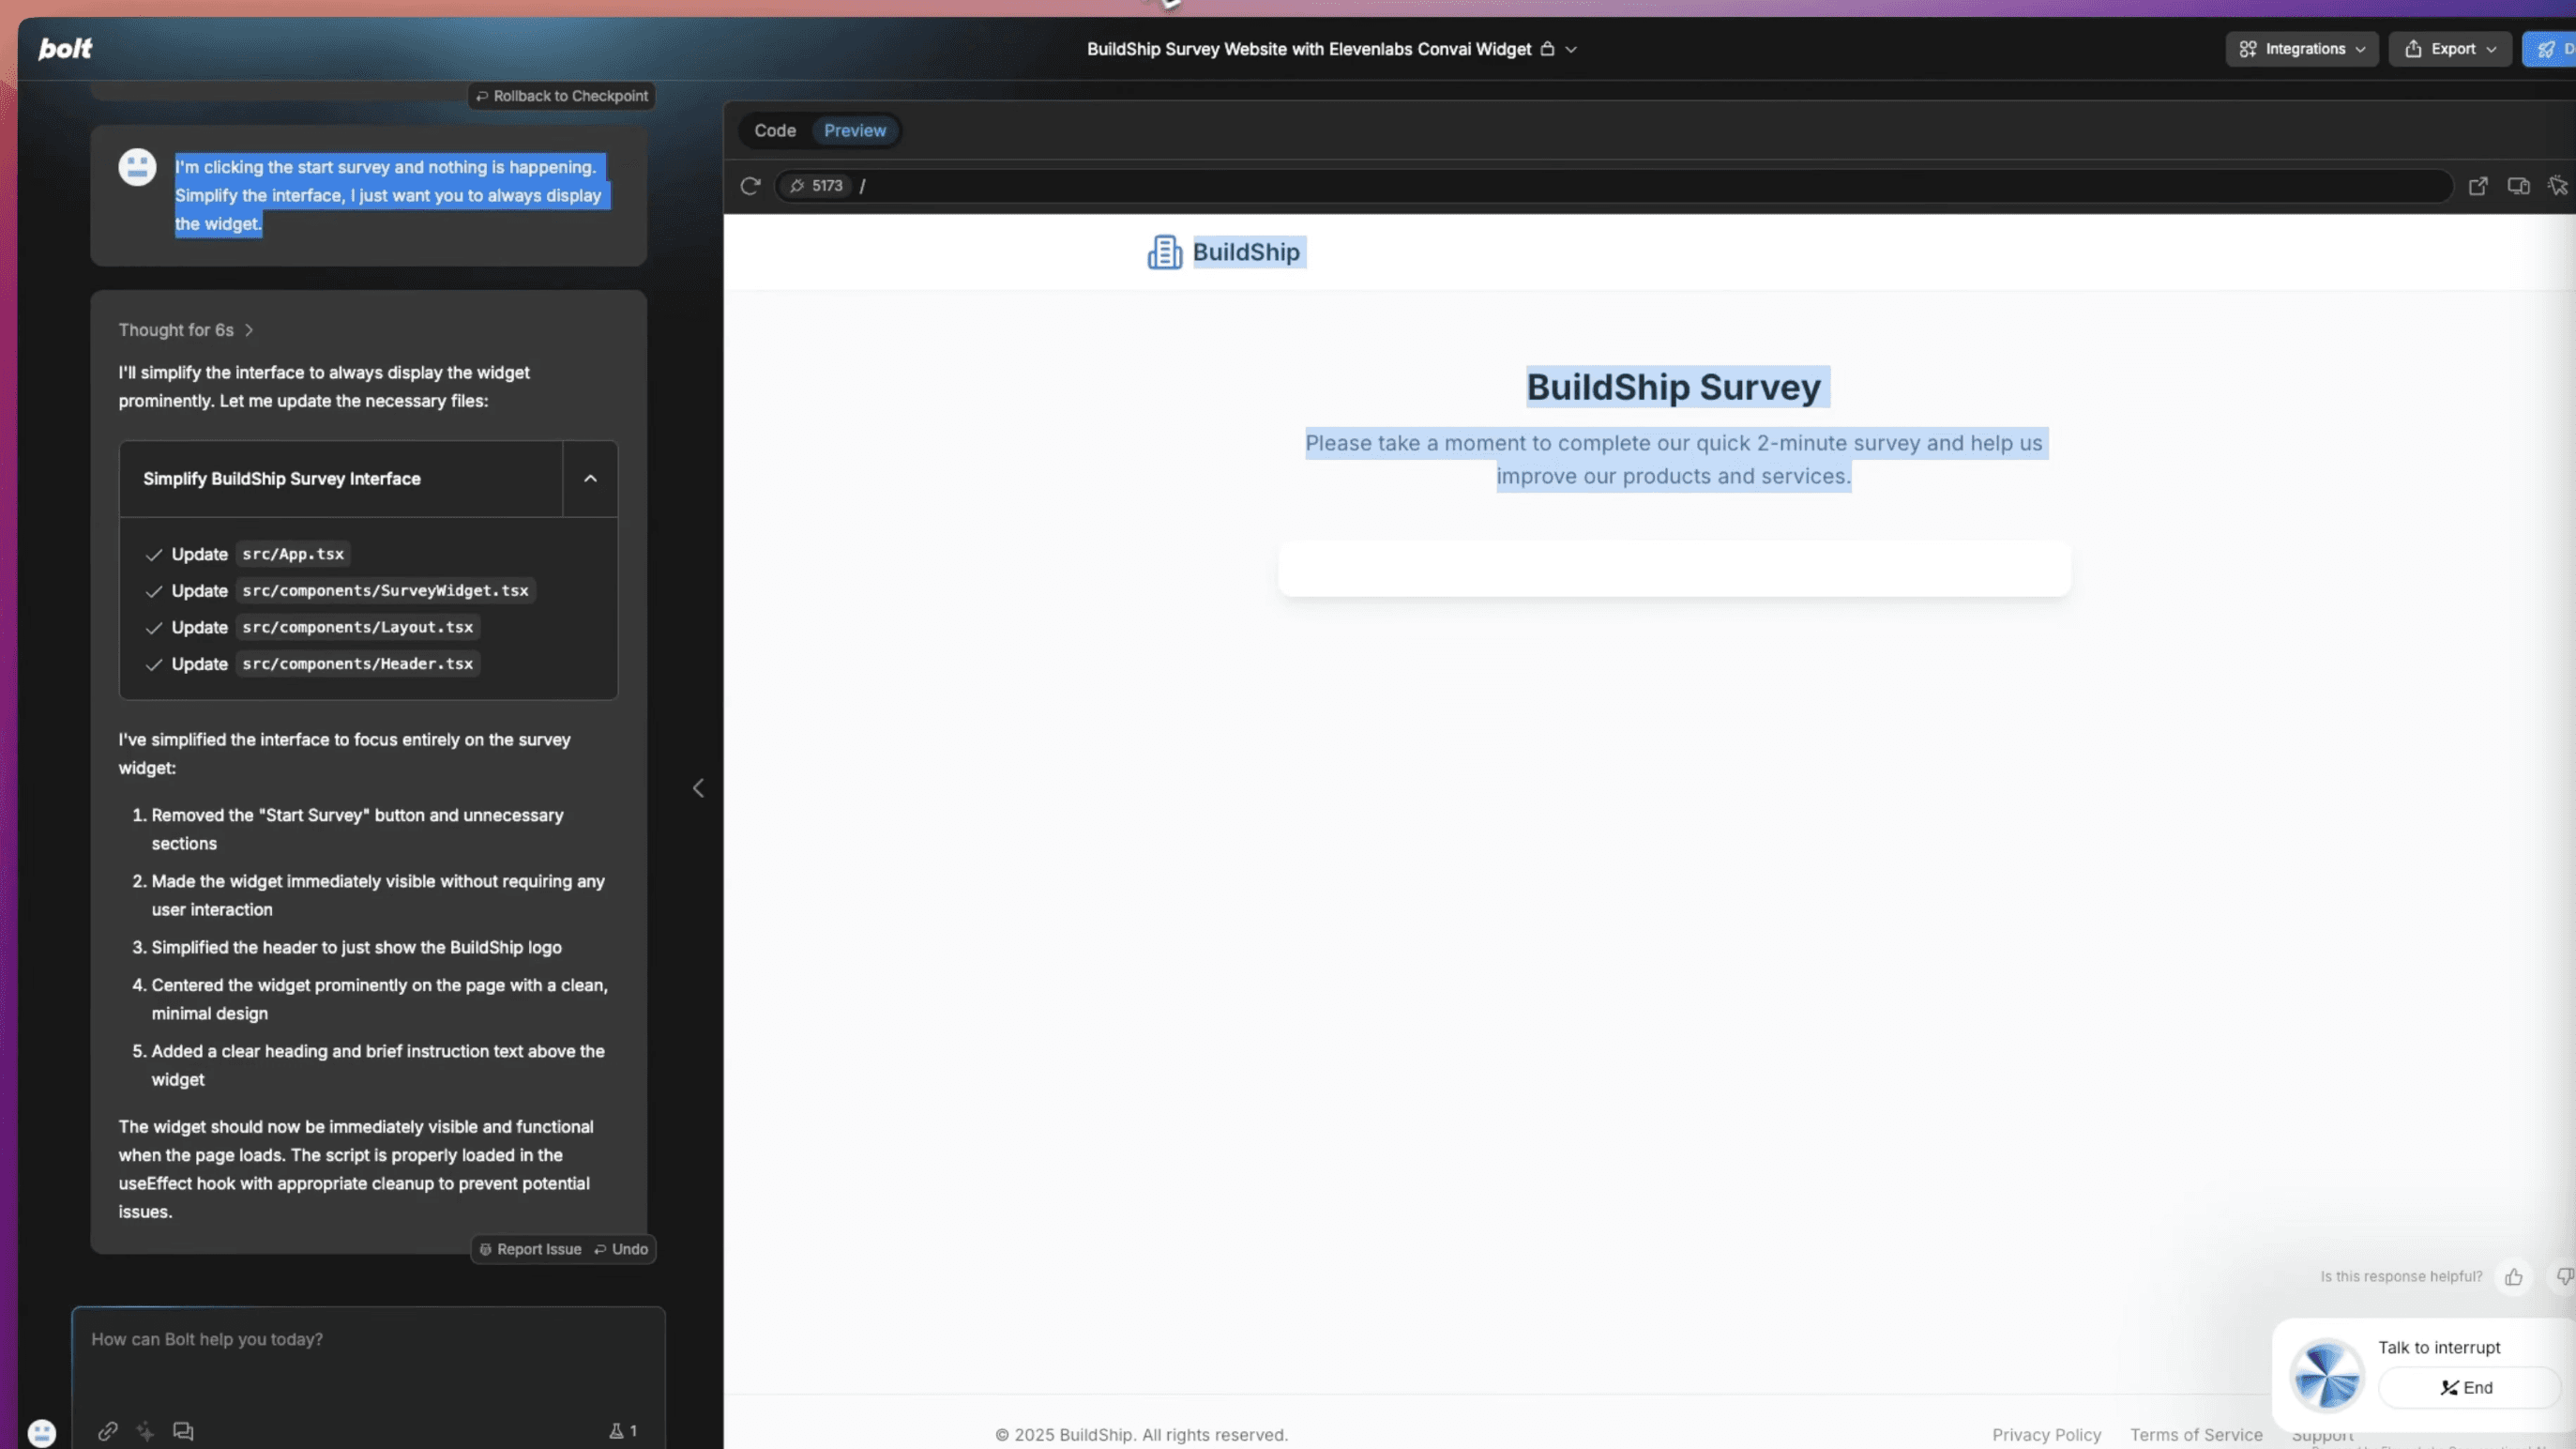Give thumbs down to the response
Viewport: 2576px width, 1449px height.
[x=2564, y=1277]
